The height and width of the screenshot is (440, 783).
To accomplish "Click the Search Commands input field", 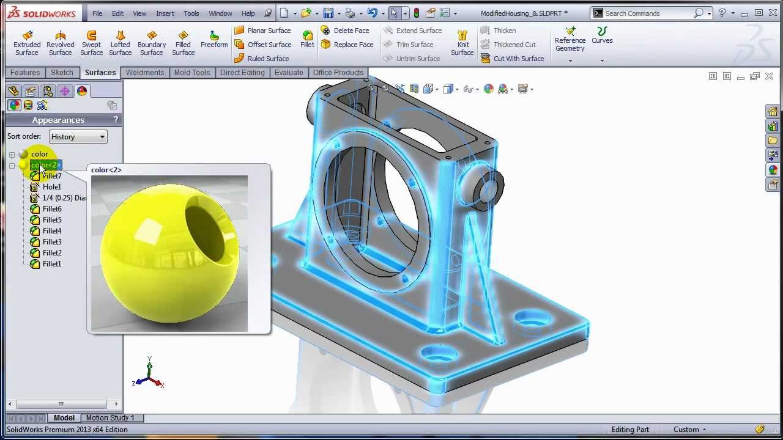I will [648, 13].
